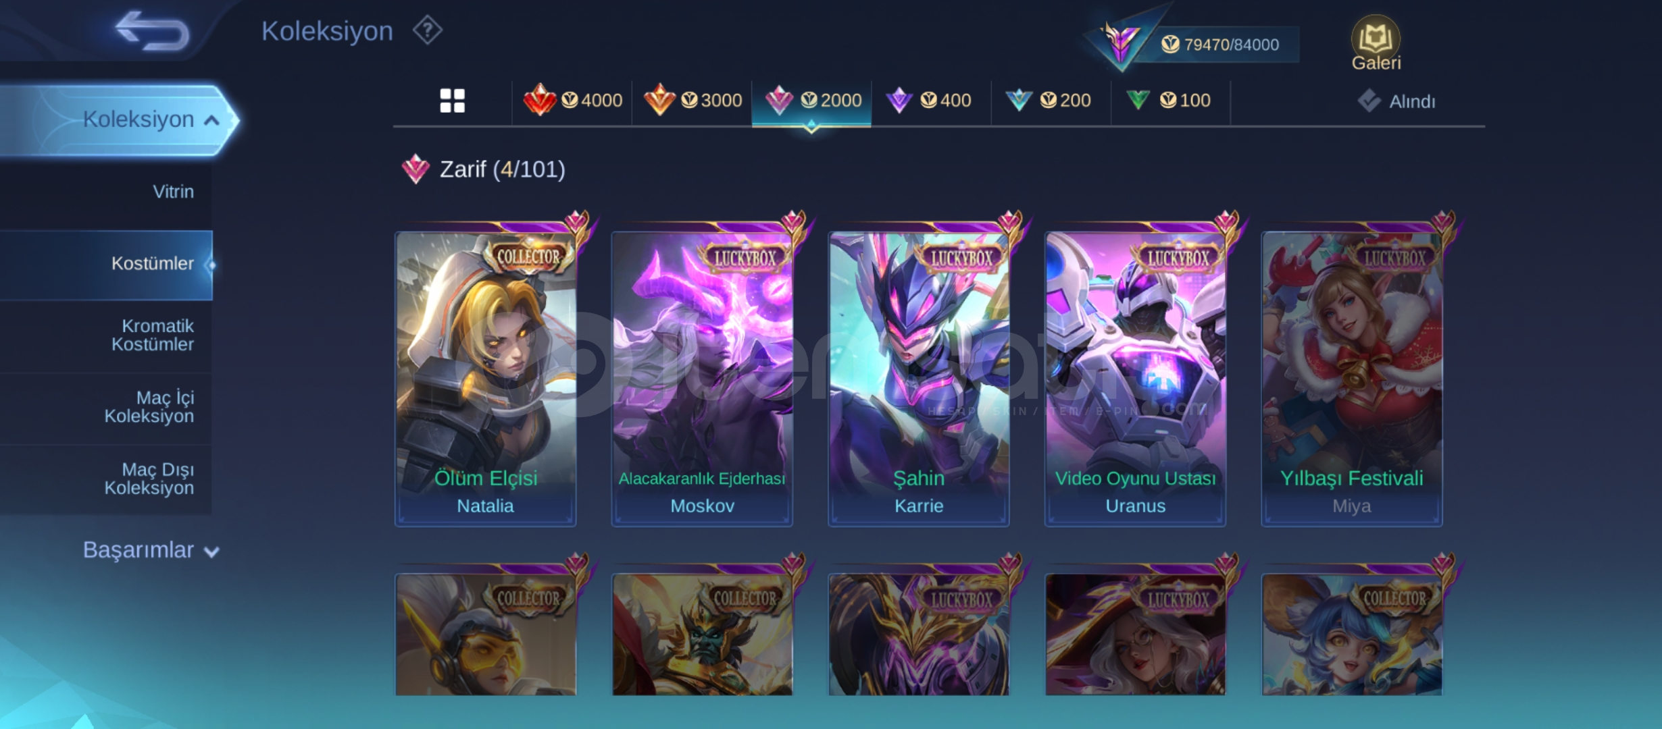Open the Natalia Ölüm Elçisi skin card
Image resolution: width=1662 pixels, height=729 pixels.
coord(486,378)
